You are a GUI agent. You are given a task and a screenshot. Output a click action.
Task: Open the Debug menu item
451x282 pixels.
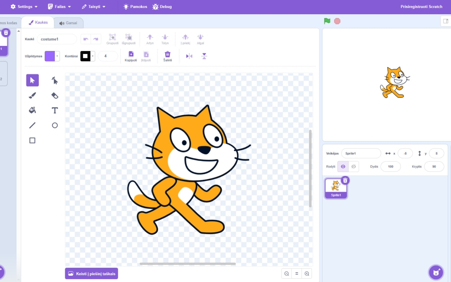tap(162, 7)
